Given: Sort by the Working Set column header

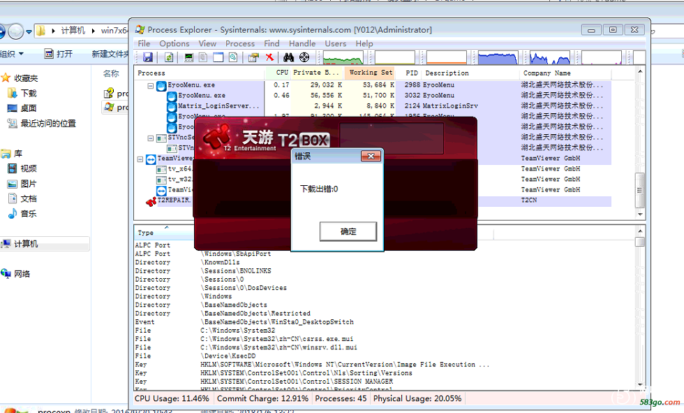Looking at the screenshot, I should point(370,73).
